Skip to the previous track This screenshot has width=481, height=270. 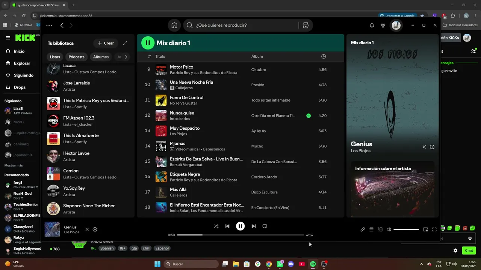(x=227, y=226)
